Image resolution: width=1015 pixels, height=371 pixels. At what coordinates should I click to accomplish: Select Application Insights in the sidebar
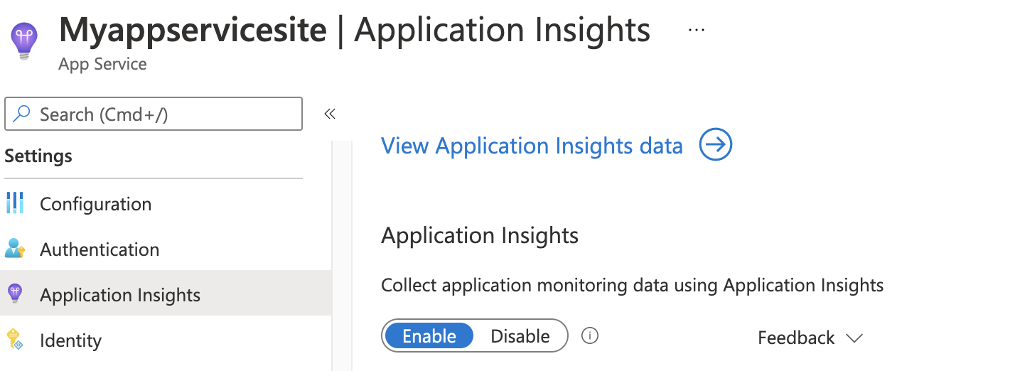[120, 295]
